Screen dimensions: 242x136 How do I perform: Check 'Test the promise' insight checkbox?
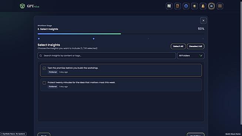(44, 68)
